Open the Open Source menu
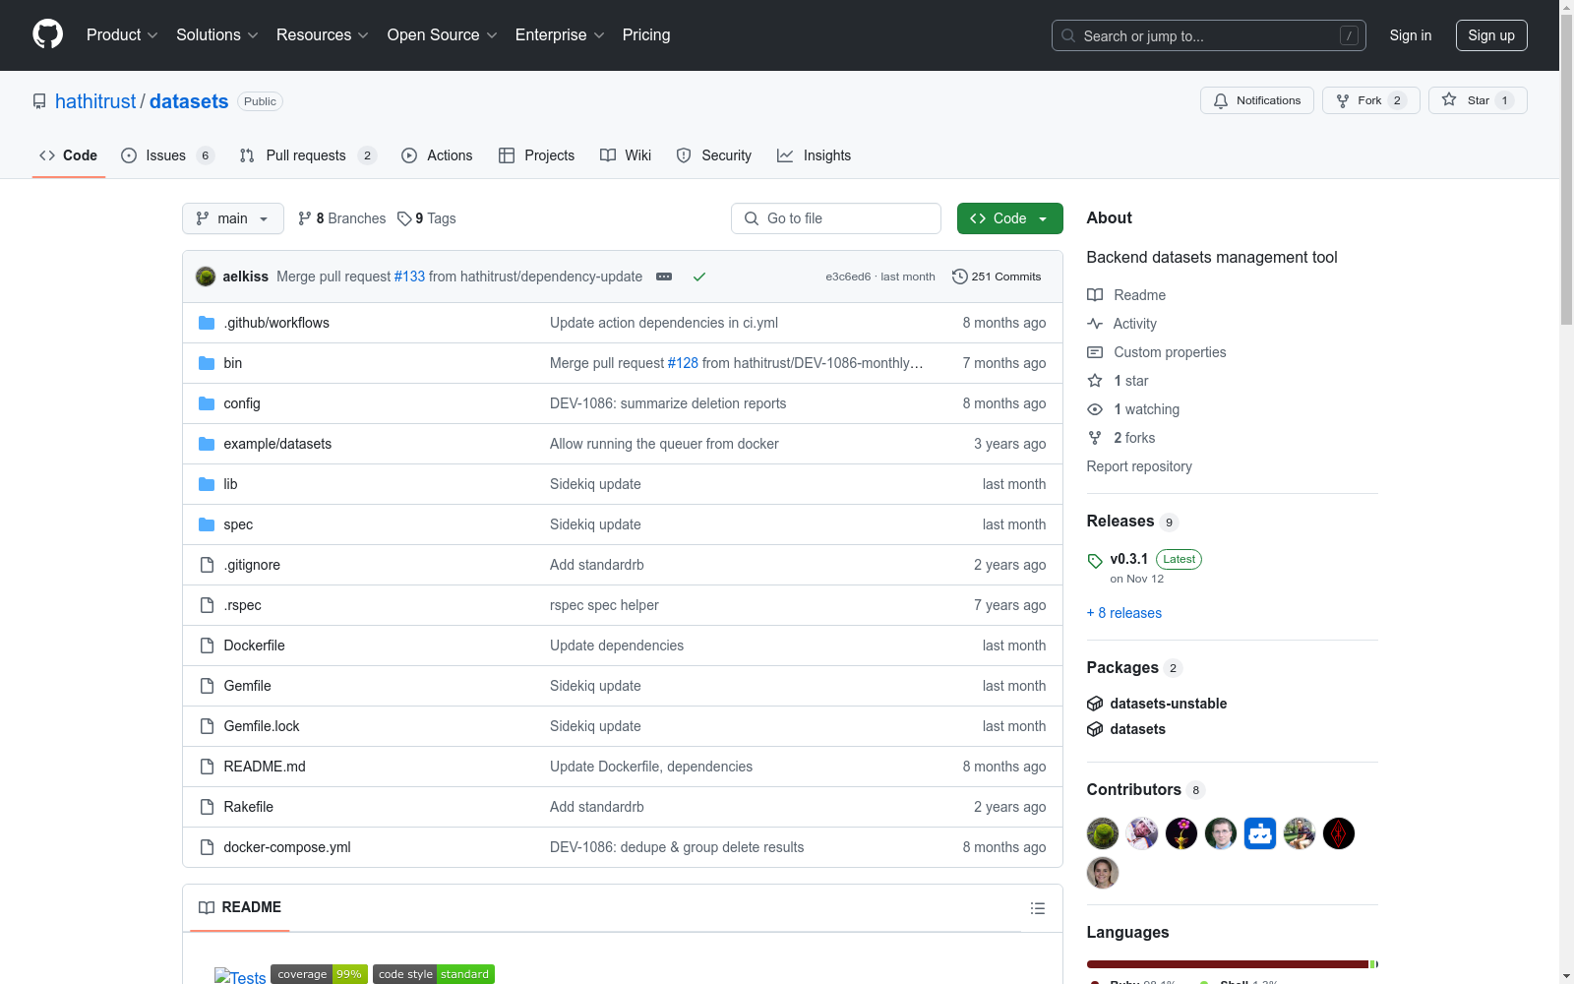Image resolution: width=1574 pixels, height=984 pixels. (443, 35)
